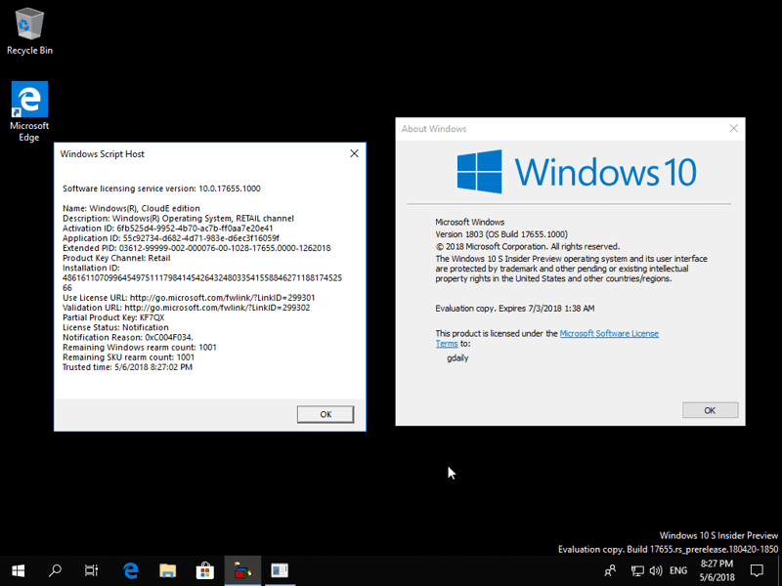Open volume control speaker icon
Image resolution: width=782 pixels, height=586 pixels.
[656, 570]
